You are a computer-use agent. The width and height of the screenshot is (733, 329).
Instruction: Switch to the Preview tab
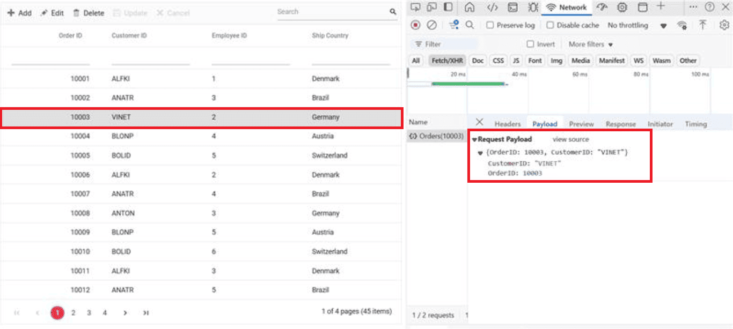point(582,124)
